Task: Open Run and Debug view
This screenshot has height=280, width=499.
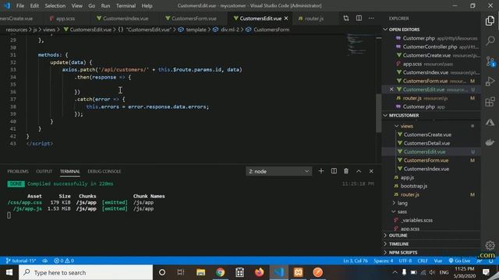Action: tap(490, 82)
